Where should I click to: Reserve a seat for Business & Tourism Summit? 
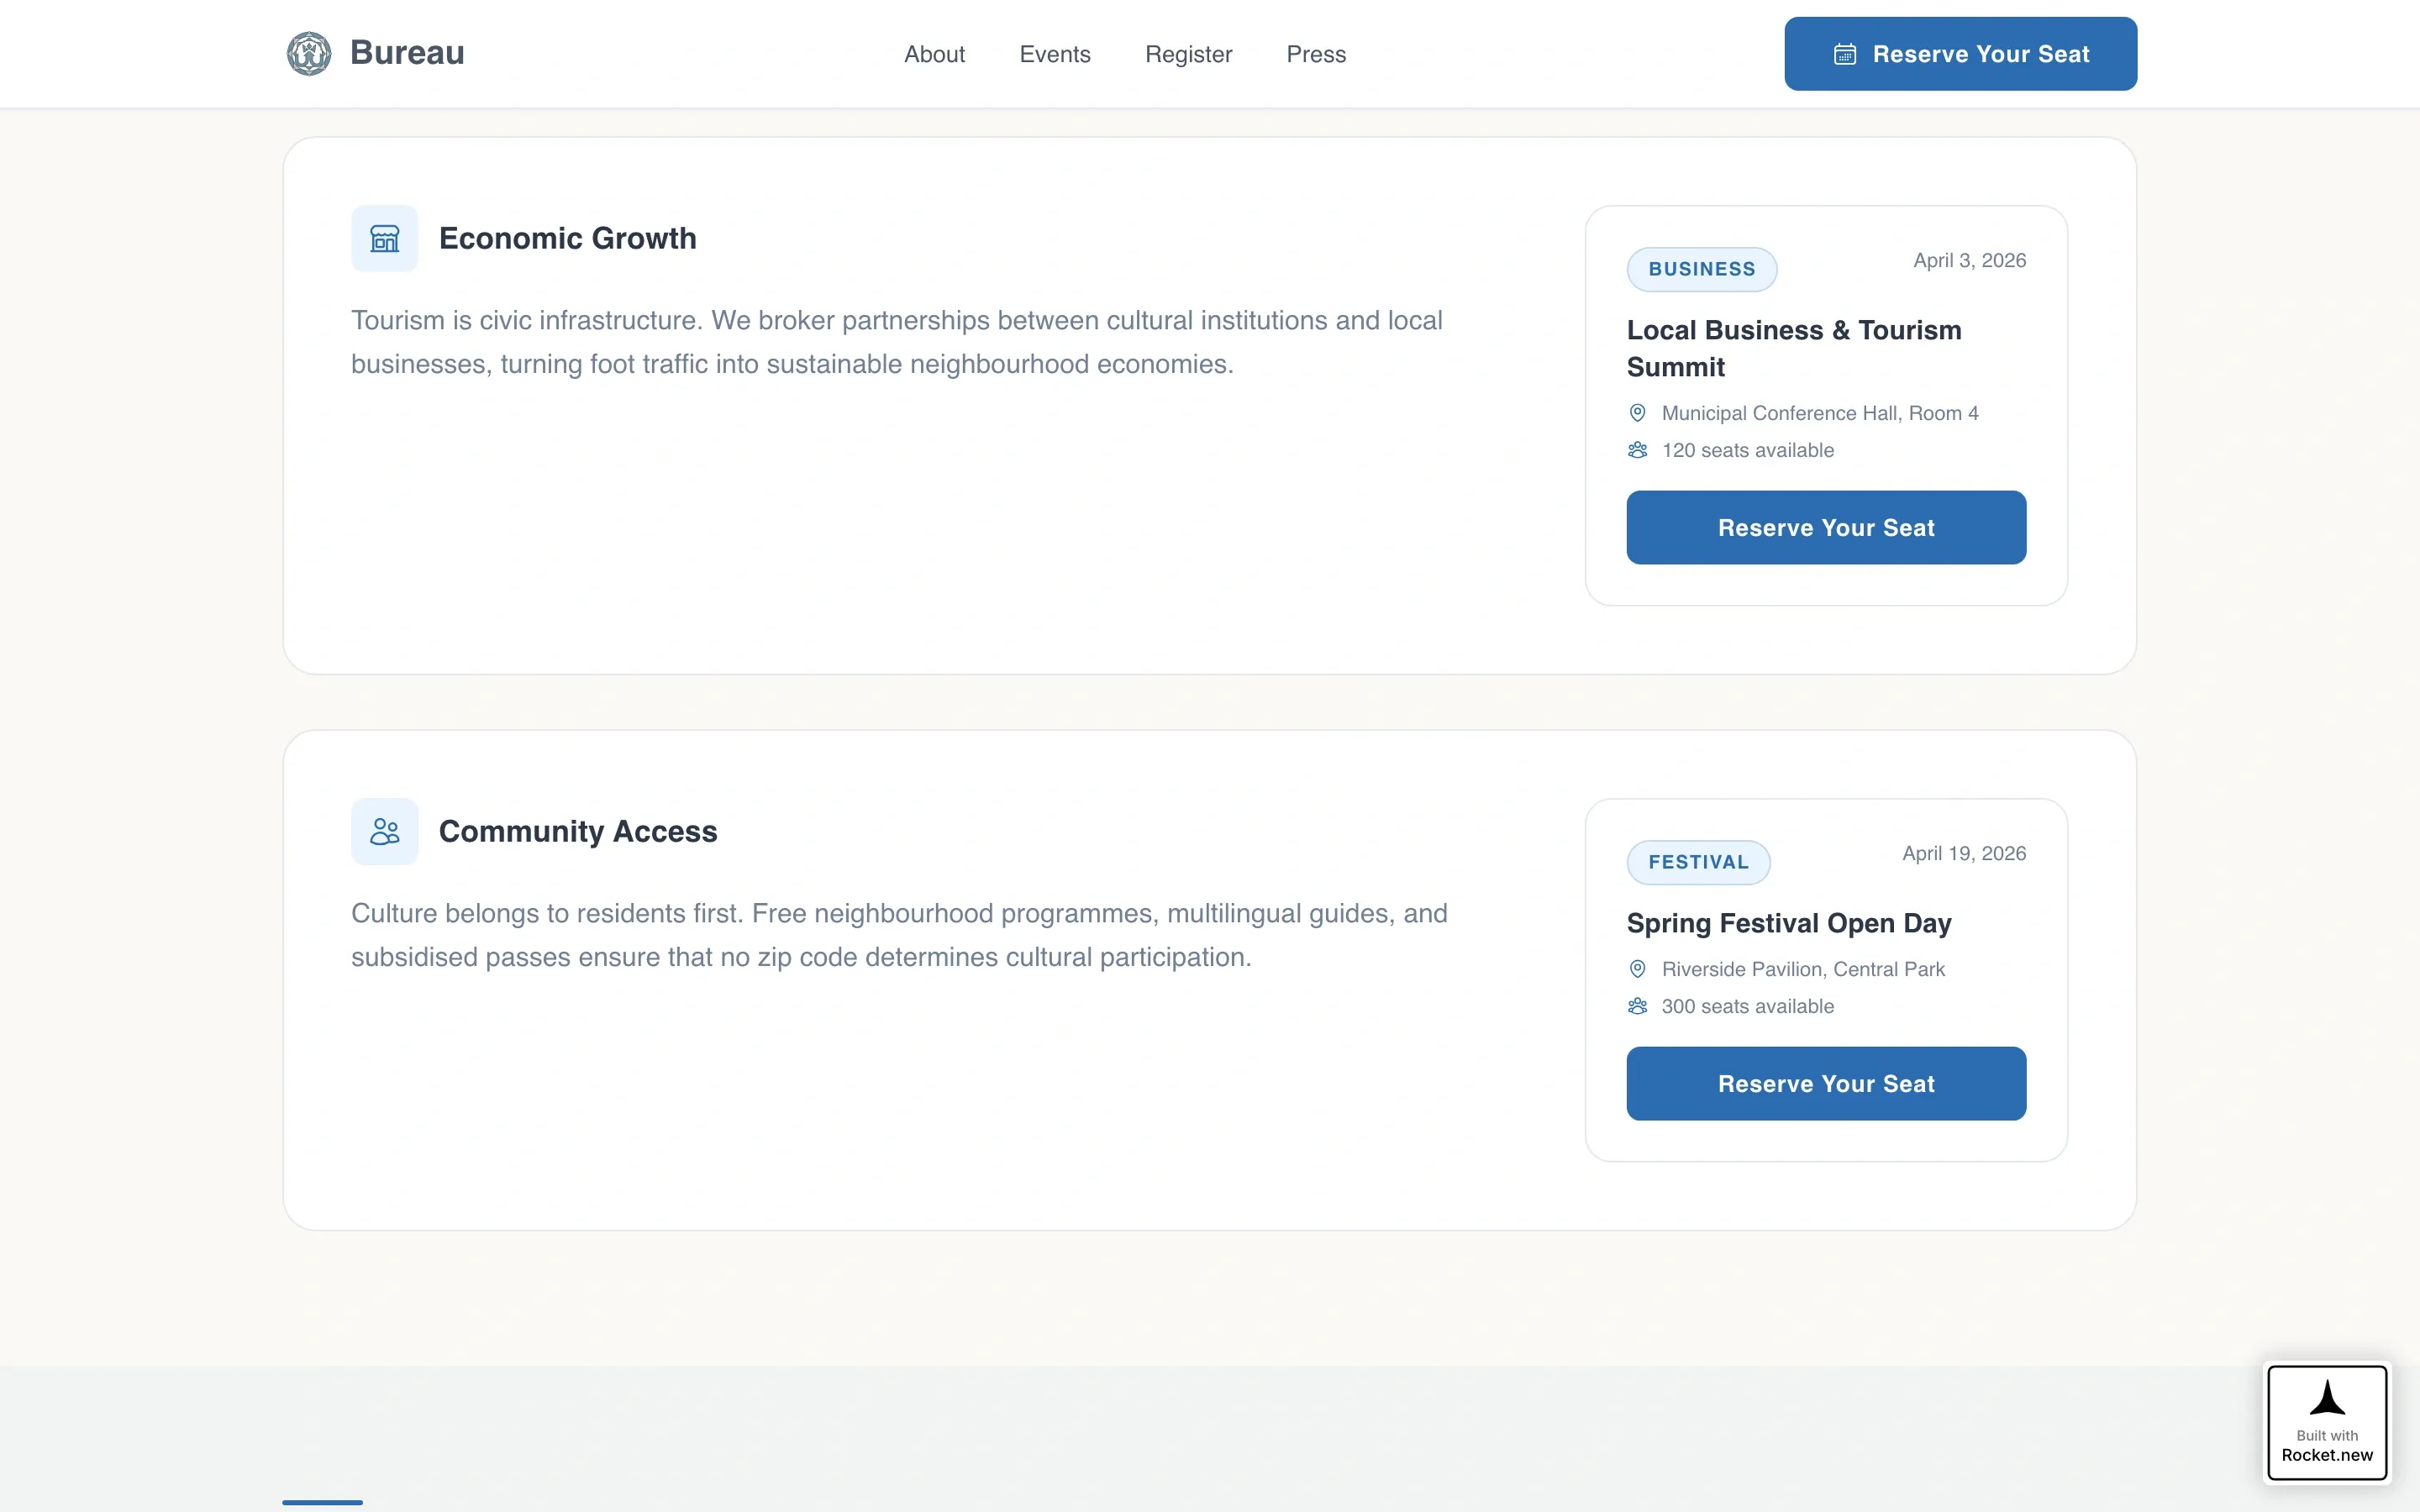point(1826,528)
